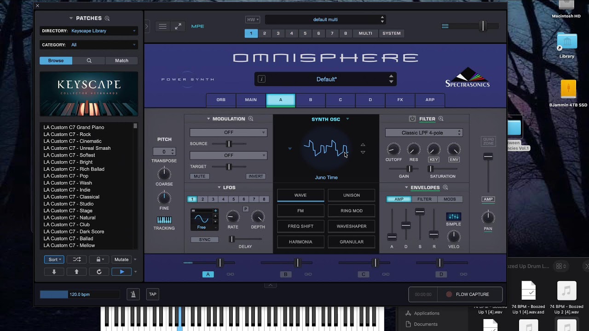Collapse the LFOS section triangle
The image size is (589, 331).
tap(219, 188)
